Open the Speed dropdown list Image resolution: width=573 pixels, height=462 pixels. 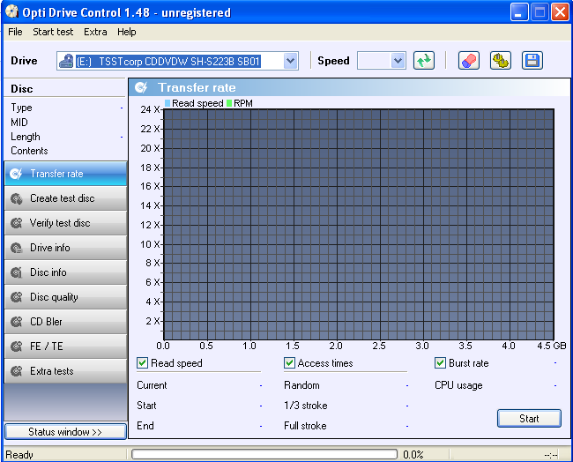(x=398, y=61)
